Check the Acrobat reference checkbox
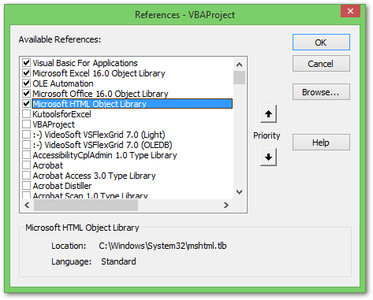This screenshot has width=373, height=300. coord(26,165)
